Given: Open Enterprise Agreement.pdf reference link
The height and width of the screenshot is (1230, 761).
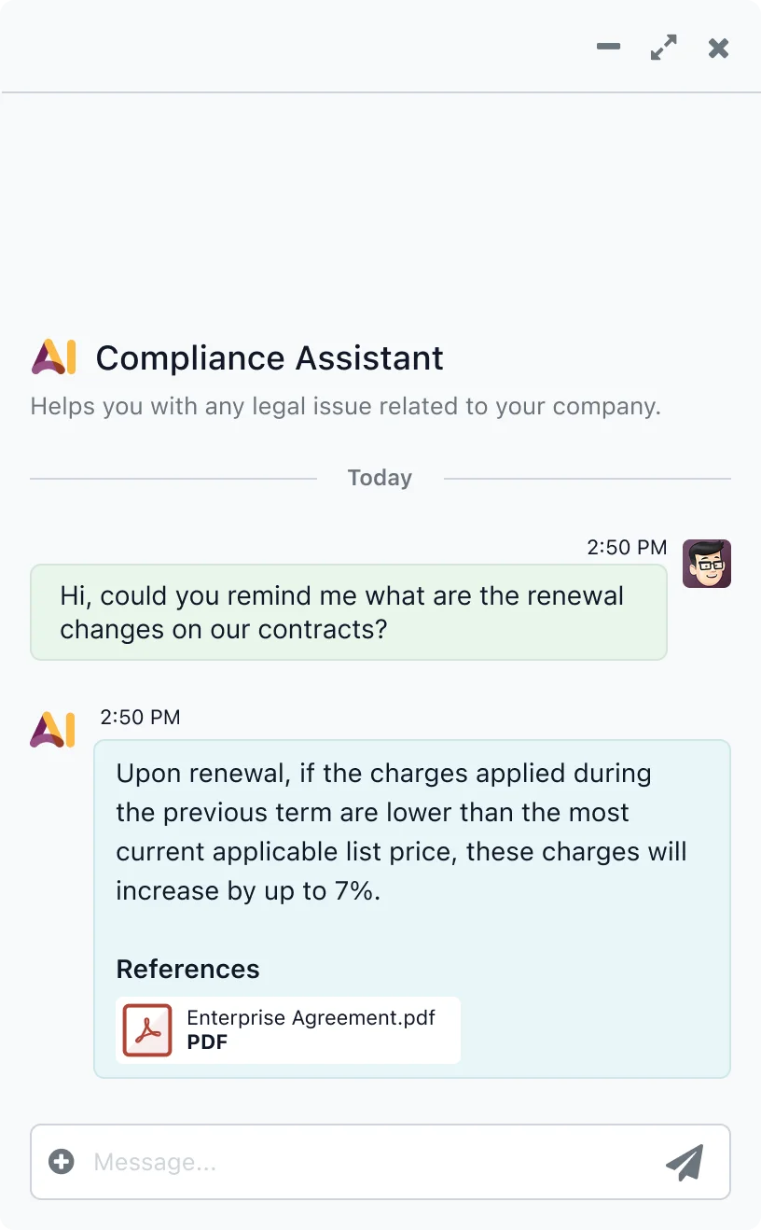Looking at the screenshot, I should coord(311,1017).
